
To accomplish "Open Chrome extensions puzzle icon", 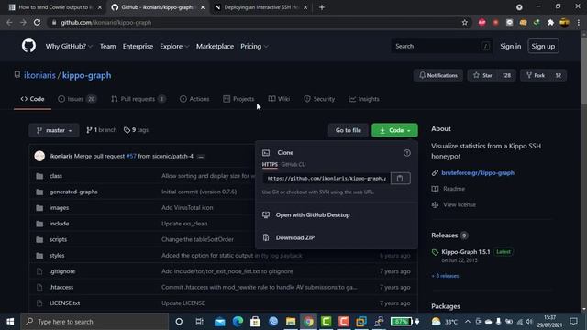I will click(550, 22).
